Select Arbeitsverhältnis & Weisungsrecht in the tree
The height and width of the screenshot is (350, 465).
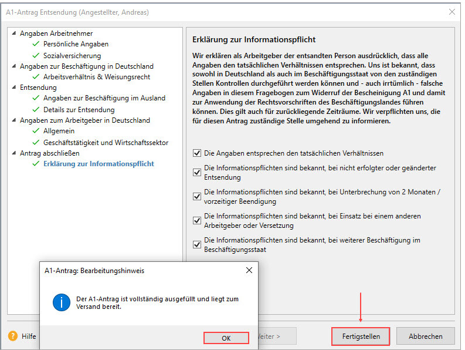[x=96, y=77]
